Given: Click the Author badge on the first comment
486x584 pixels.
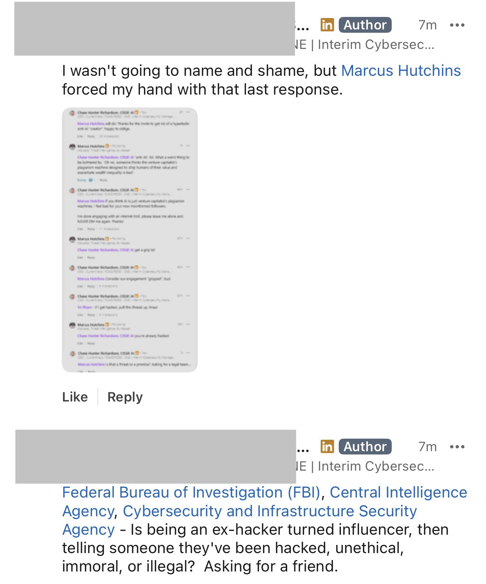Looking at the screenshot, I should pyautogui.click(x=365, y=25).
